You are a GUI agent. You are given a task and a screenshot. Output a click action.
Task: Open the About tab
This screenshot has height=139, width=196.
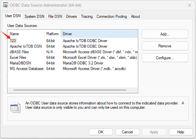click(135, 16)
